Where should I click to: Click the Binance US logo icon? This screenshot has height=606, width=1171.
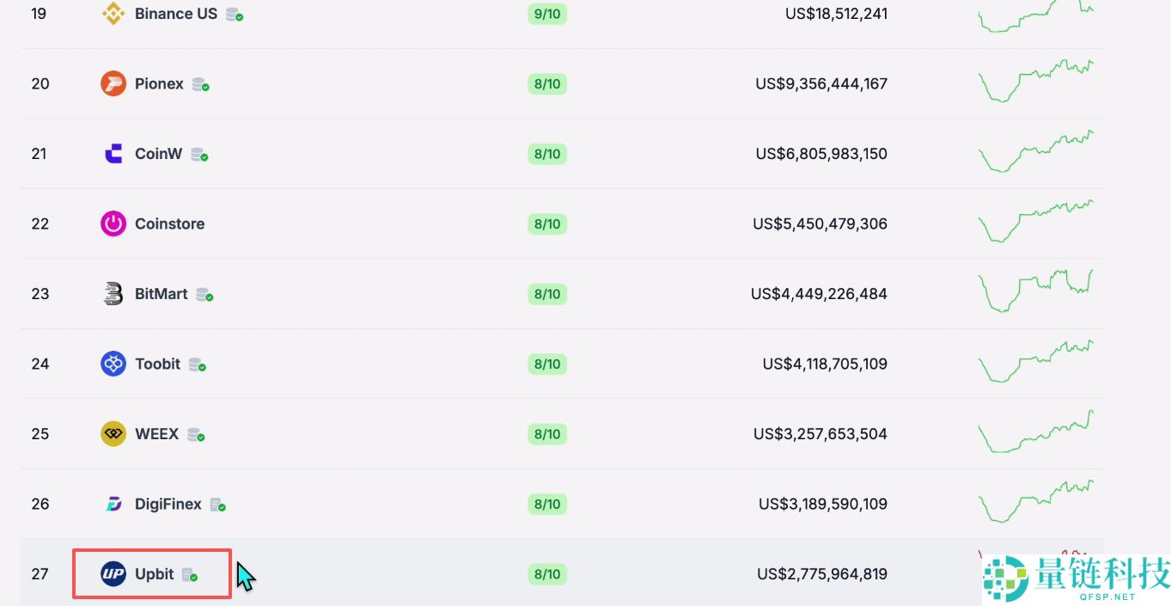click(x=113, y=14)
